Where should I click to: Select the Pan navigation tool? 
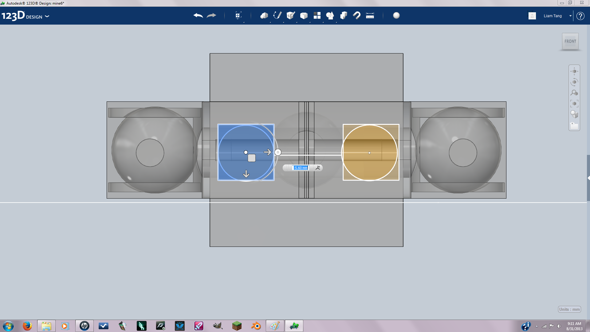click(574, 71)
